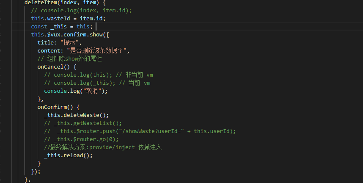Click the closing }); of the show call
363x183 pixels.
pos(36,172)
